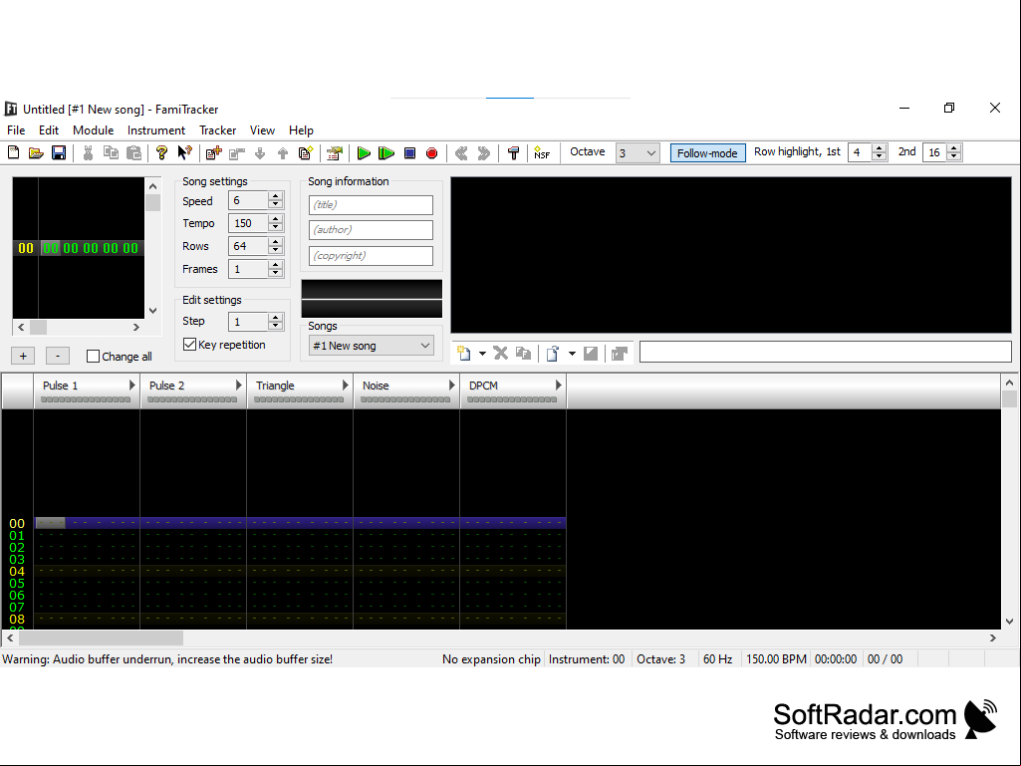This screenshot has width=1021, height=766.
Task: Open new instrument type dropdown arrow
Action: 482,353
